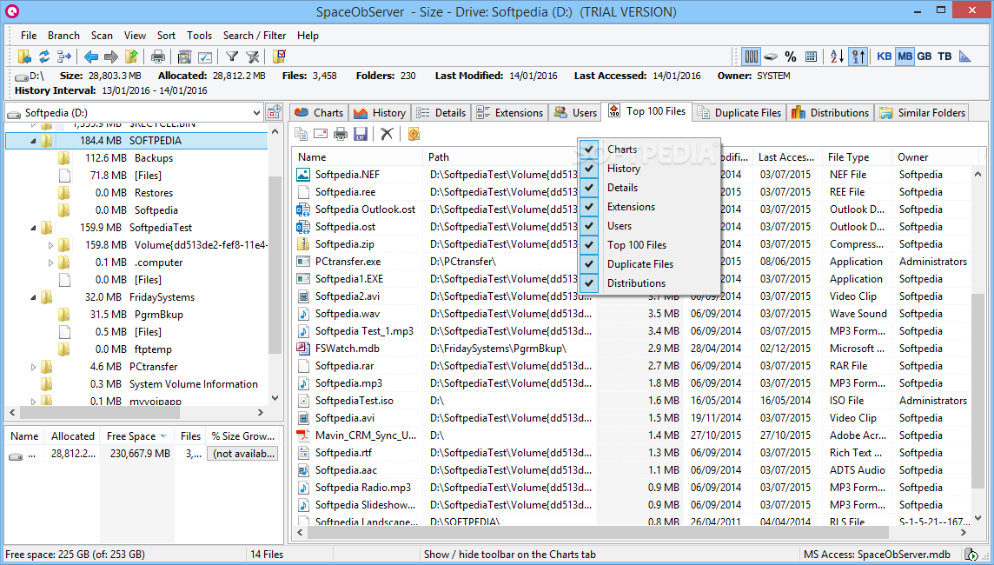Screen dimensions: 994x565
Task: Collapse the SoftpediaTest folder node
Action: pyautogui.click(x=33, y=228)
